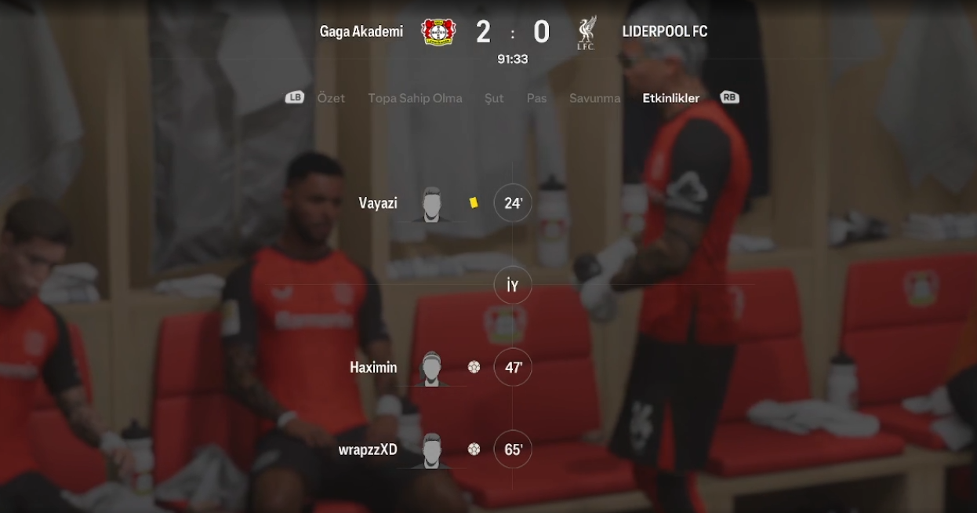Viewport: 977px width, 513px height.
Task: Click the 65' goal minute marker
Action: click(513, 449)
